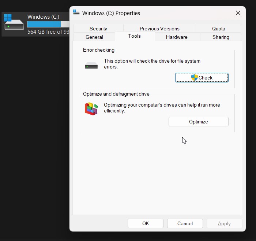Confirm with the OK button
Screen dimensions: 256x241
146,223
